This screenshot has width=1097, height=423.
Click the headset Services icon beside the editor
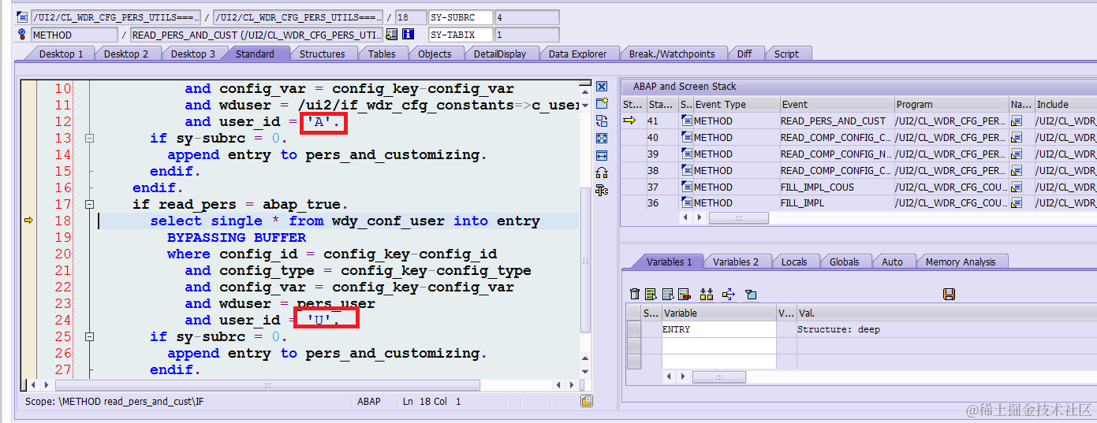(x=602, y=173)
